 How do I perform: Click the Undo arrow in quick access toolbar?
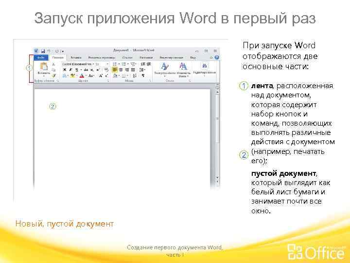[x=49, y=51]
